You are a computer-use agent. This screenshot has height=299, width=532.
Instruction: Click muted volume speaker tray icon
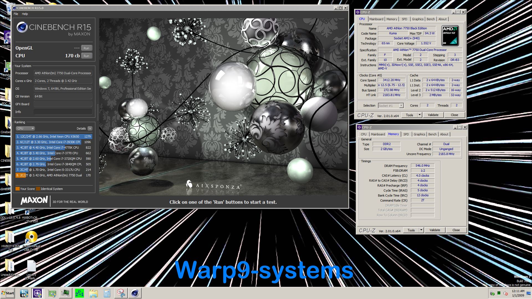(506, 293)
